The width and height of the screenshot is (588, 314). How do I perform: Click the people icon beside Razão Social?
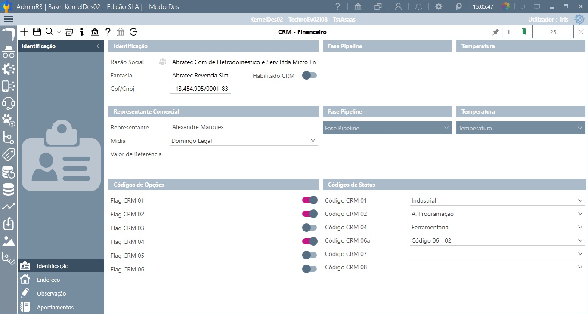tap(162, 62)
